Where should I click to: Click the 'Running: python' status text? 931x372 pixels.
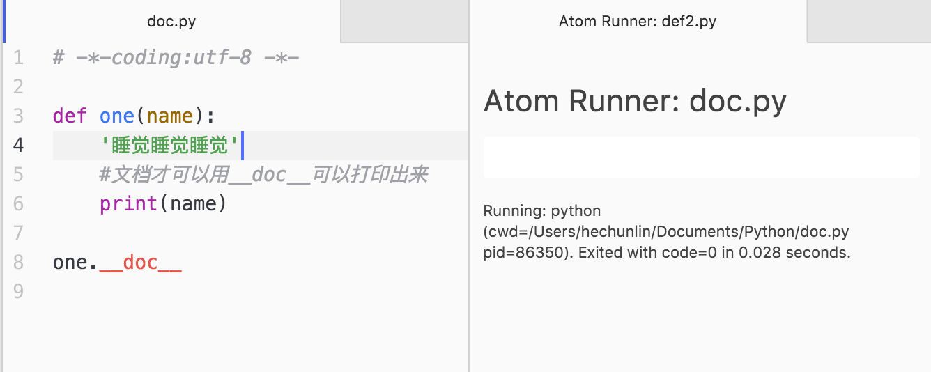[x=541, y=210]
